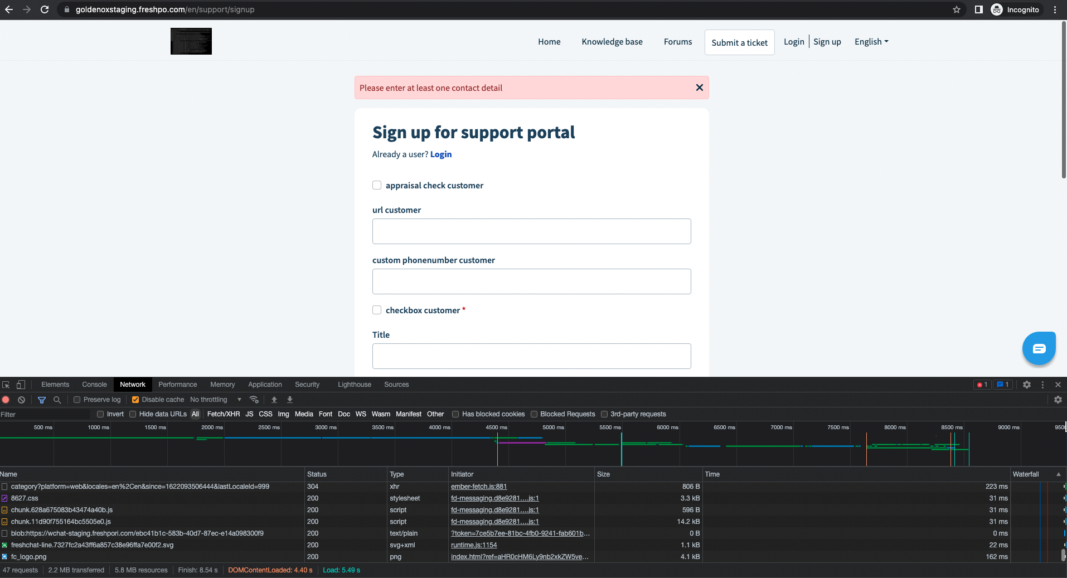Switch to the Console tab
The image size is (1067, 578).
pos(94,385)
